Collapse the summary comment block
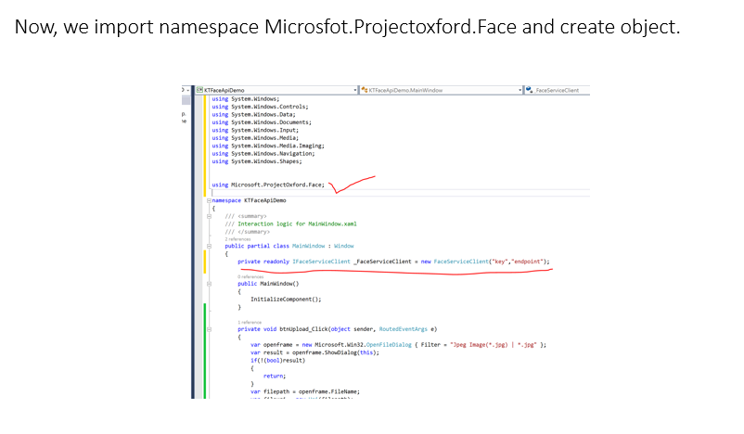Screen dimensions: 744x434 (x=210, y=216)
